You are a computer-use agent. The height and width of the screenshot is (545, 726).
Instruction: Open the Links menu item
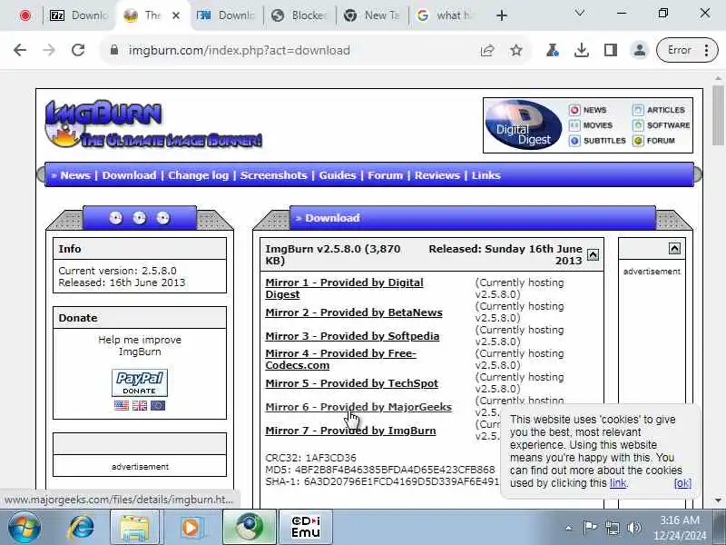(x=486, y=175)
